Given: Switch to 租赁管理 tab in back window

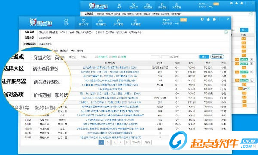Looking at the screenshot, I should [148, 6].
